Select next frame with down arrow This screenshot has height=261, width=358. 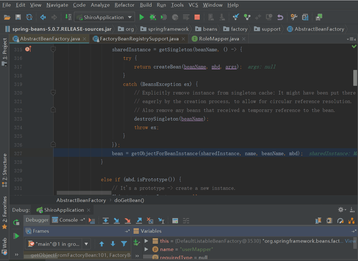click(113, 244)
